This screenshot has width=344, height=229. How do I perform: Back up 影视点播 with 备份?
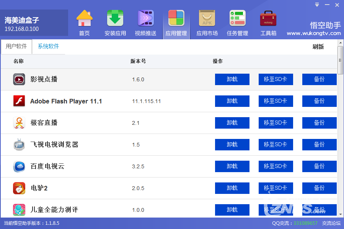(x=320, y=79)
